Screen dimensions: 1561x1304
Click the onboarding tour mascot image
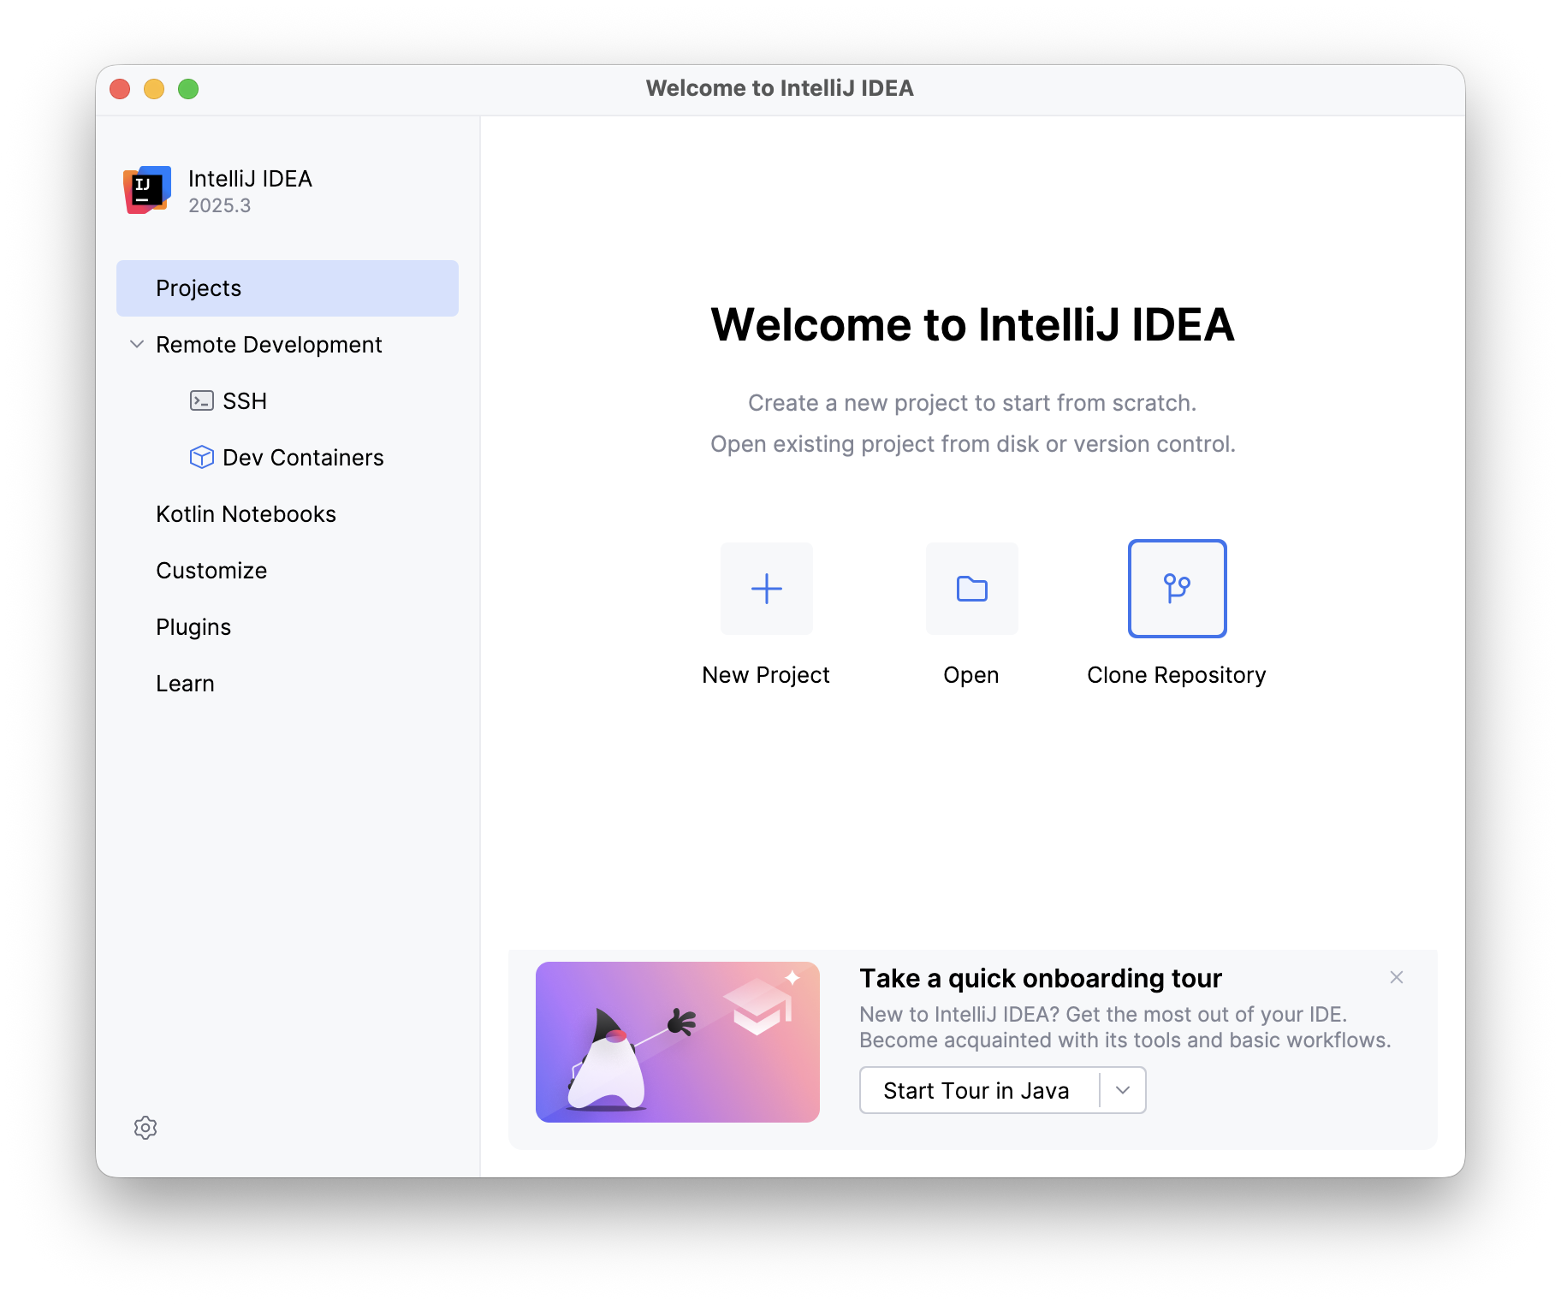(x=678, y=1042)
